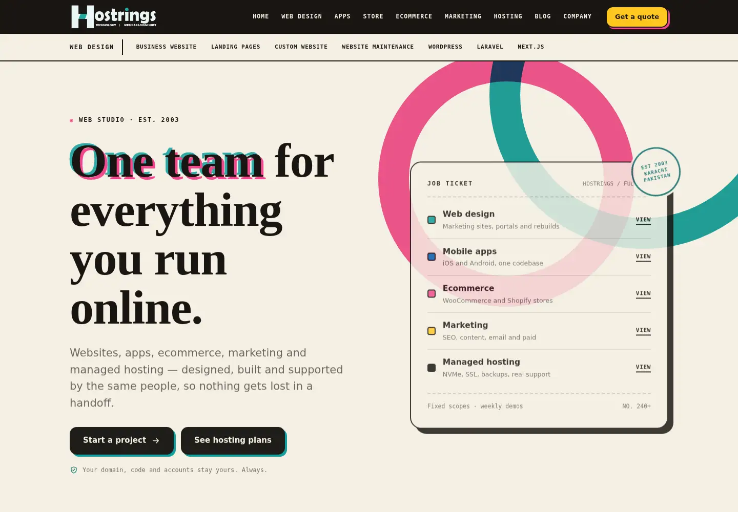Click the yellow square beside Marketing
This screenshot has height=512, width=738.
[x=432, y=331]
